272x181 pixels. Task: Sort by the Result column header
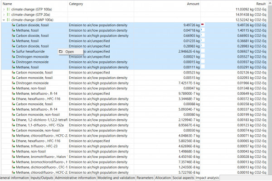pyautogui.click(x=234, y=4)
